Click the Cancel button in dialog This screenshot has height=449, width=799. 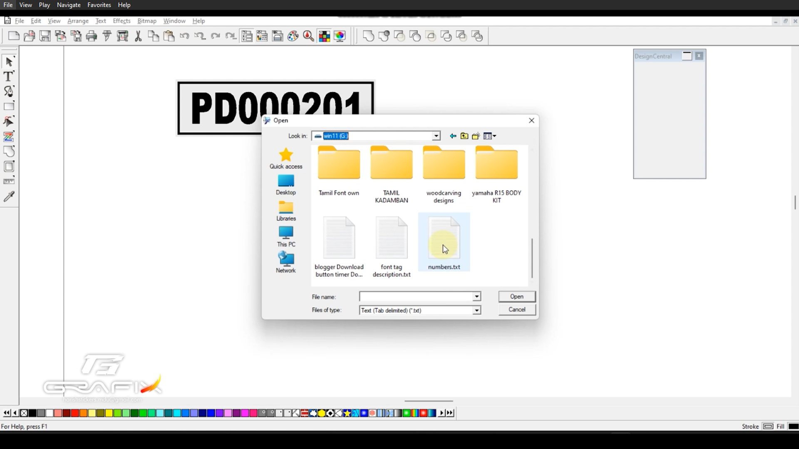point(517,310)
